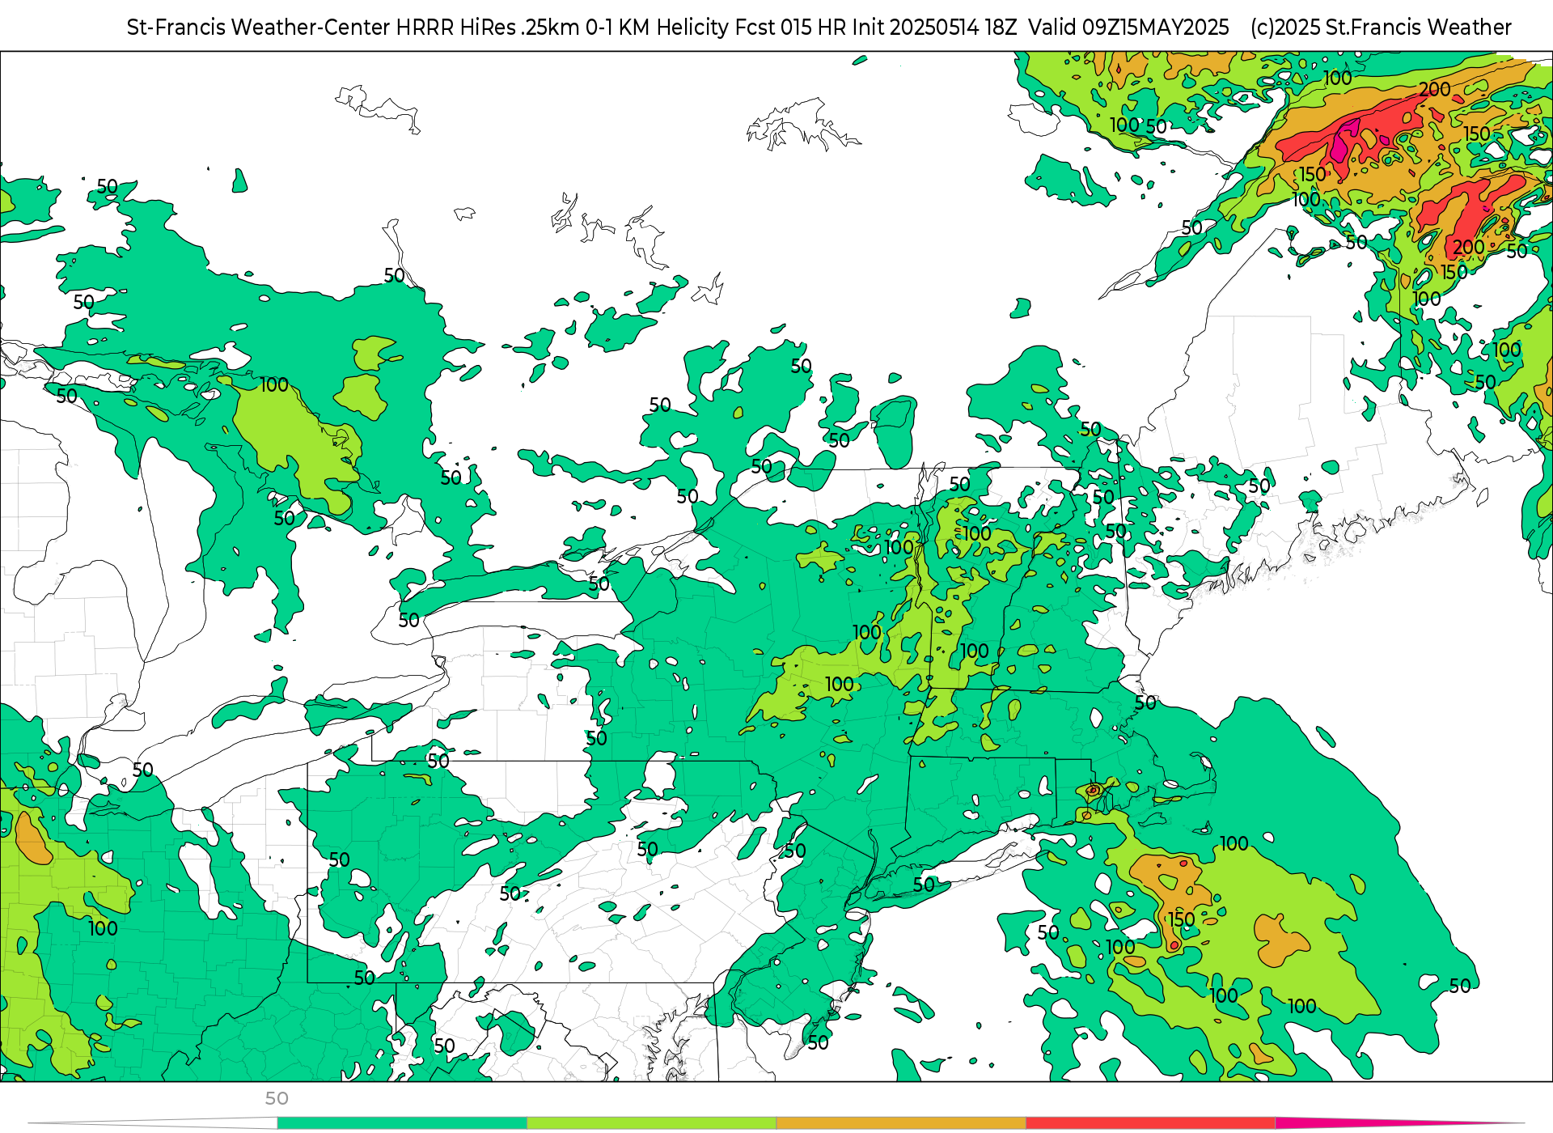This screenshot has height=1133, width=1553.
Task: Click the 'Valid 09Z15MAY2025' valid time text
Action: click(x=1128, y=28)
